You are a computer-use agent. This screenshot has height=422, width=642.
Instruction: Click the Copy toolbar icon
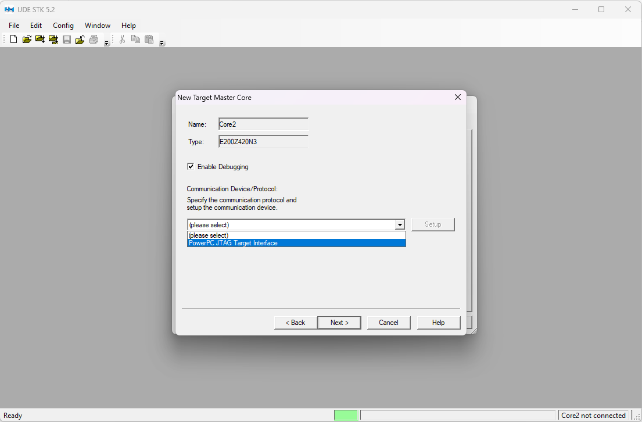[135, 39]
